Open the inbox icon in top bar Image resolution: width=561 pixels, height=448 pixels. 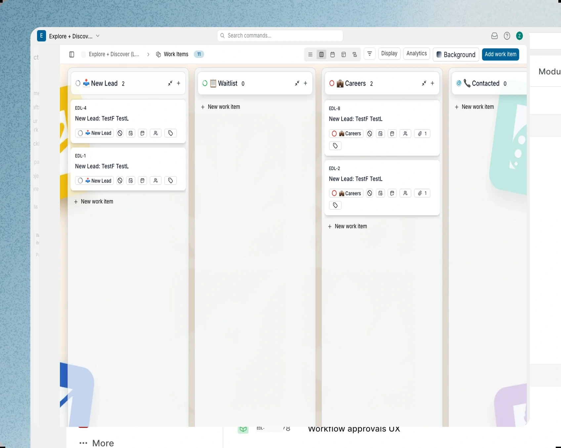pyautogui.click(x=494, y=36)
